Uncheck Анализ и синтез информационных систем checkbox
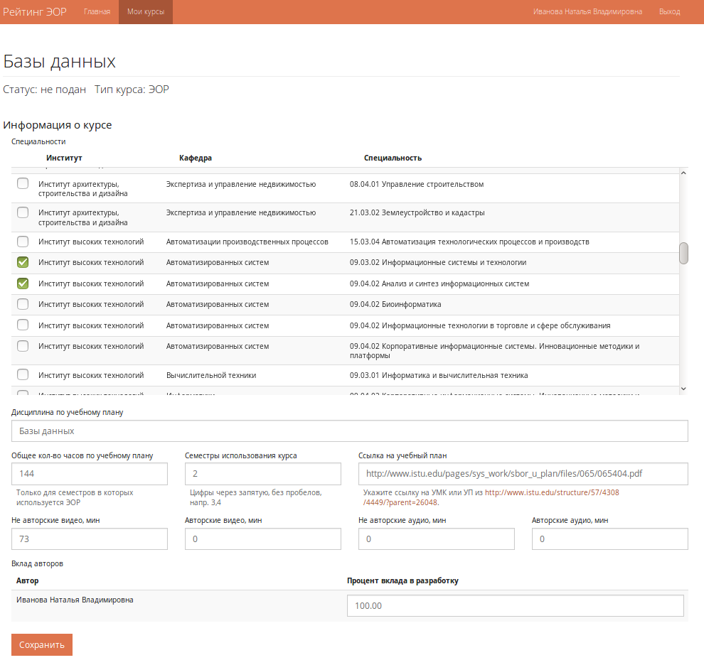 coord(23,283)
